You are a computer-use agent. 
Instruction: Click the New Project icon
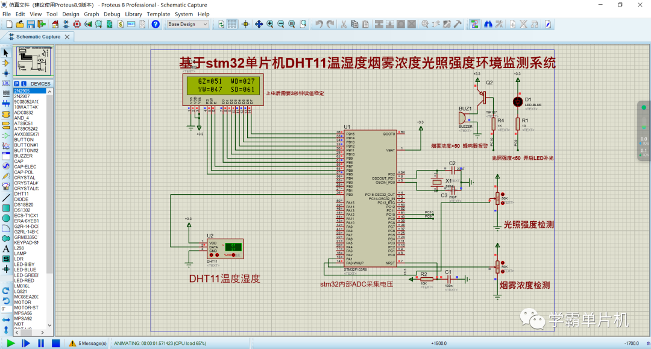(9, 25)
